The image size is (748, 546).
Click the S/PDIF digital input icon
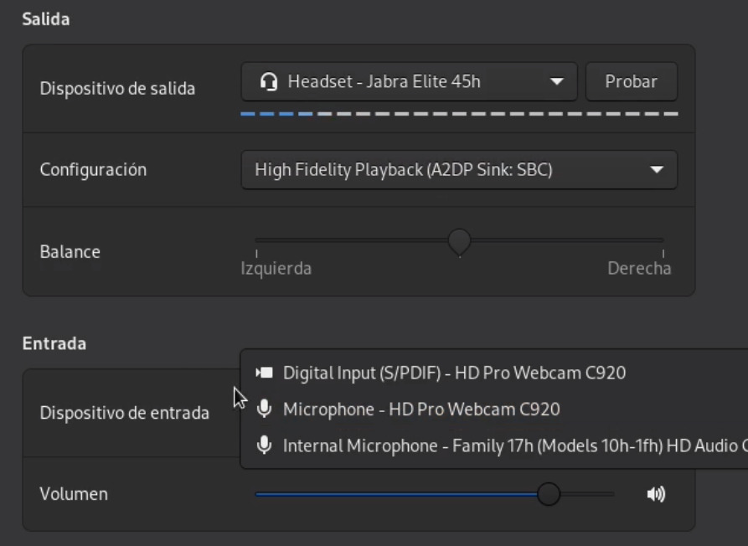coord(265,373)
